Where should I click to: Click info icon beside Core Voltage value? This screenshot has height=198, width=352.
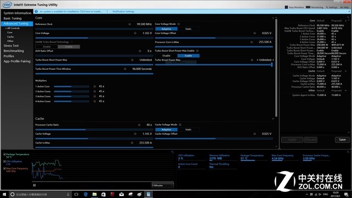click(x=135, y=33)
